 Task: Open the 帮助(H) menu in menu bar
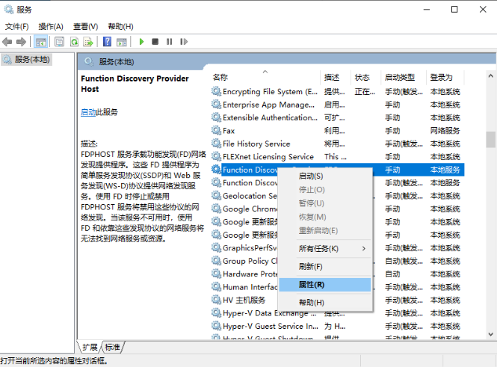tap(120, 27)
